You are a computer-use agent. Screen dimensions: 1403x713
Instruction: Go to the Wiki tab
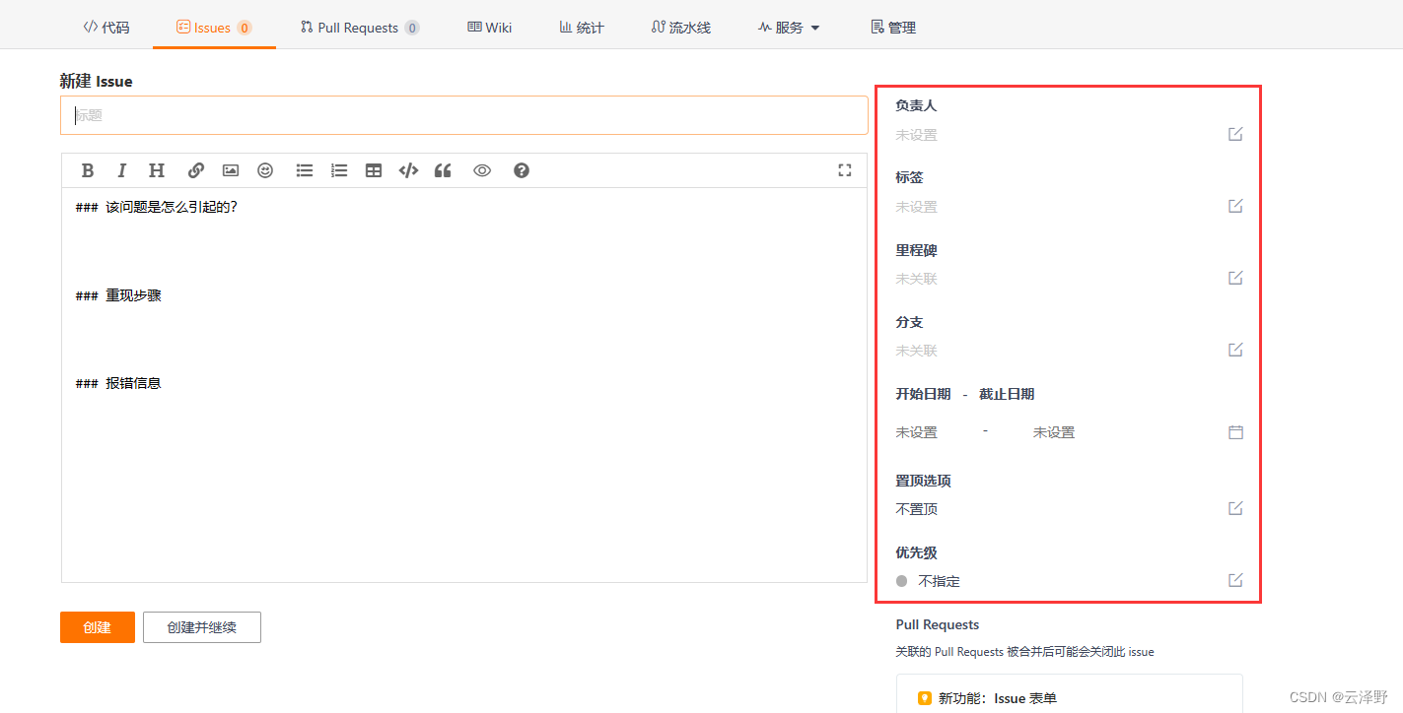click(x=489, y=28)
